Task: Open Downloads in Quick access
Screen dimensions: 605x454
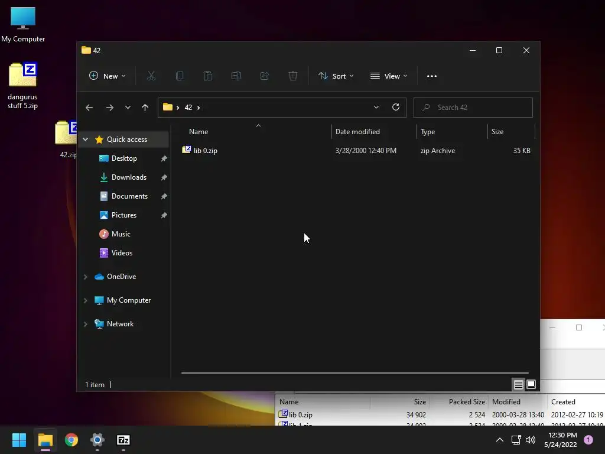Action: click(x=129, y=177)
